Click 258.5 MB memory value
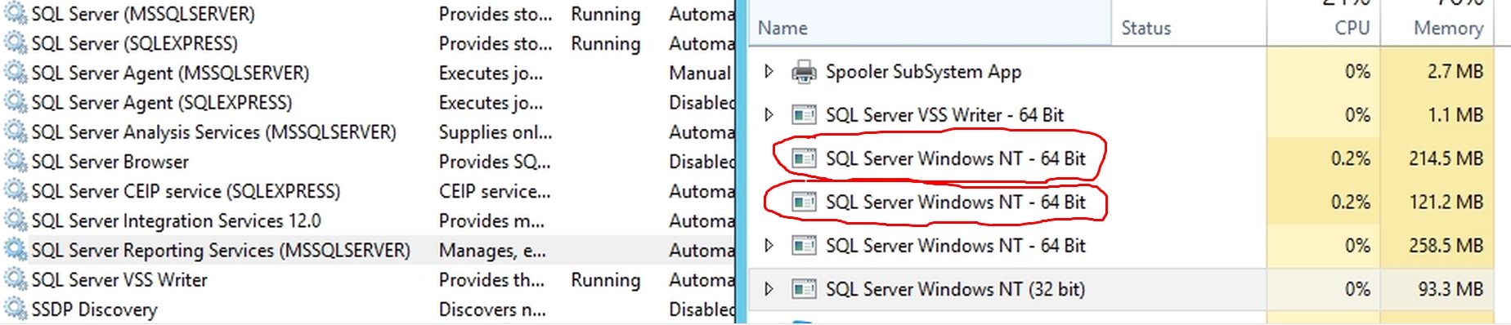 click(x=1445, y=245)
